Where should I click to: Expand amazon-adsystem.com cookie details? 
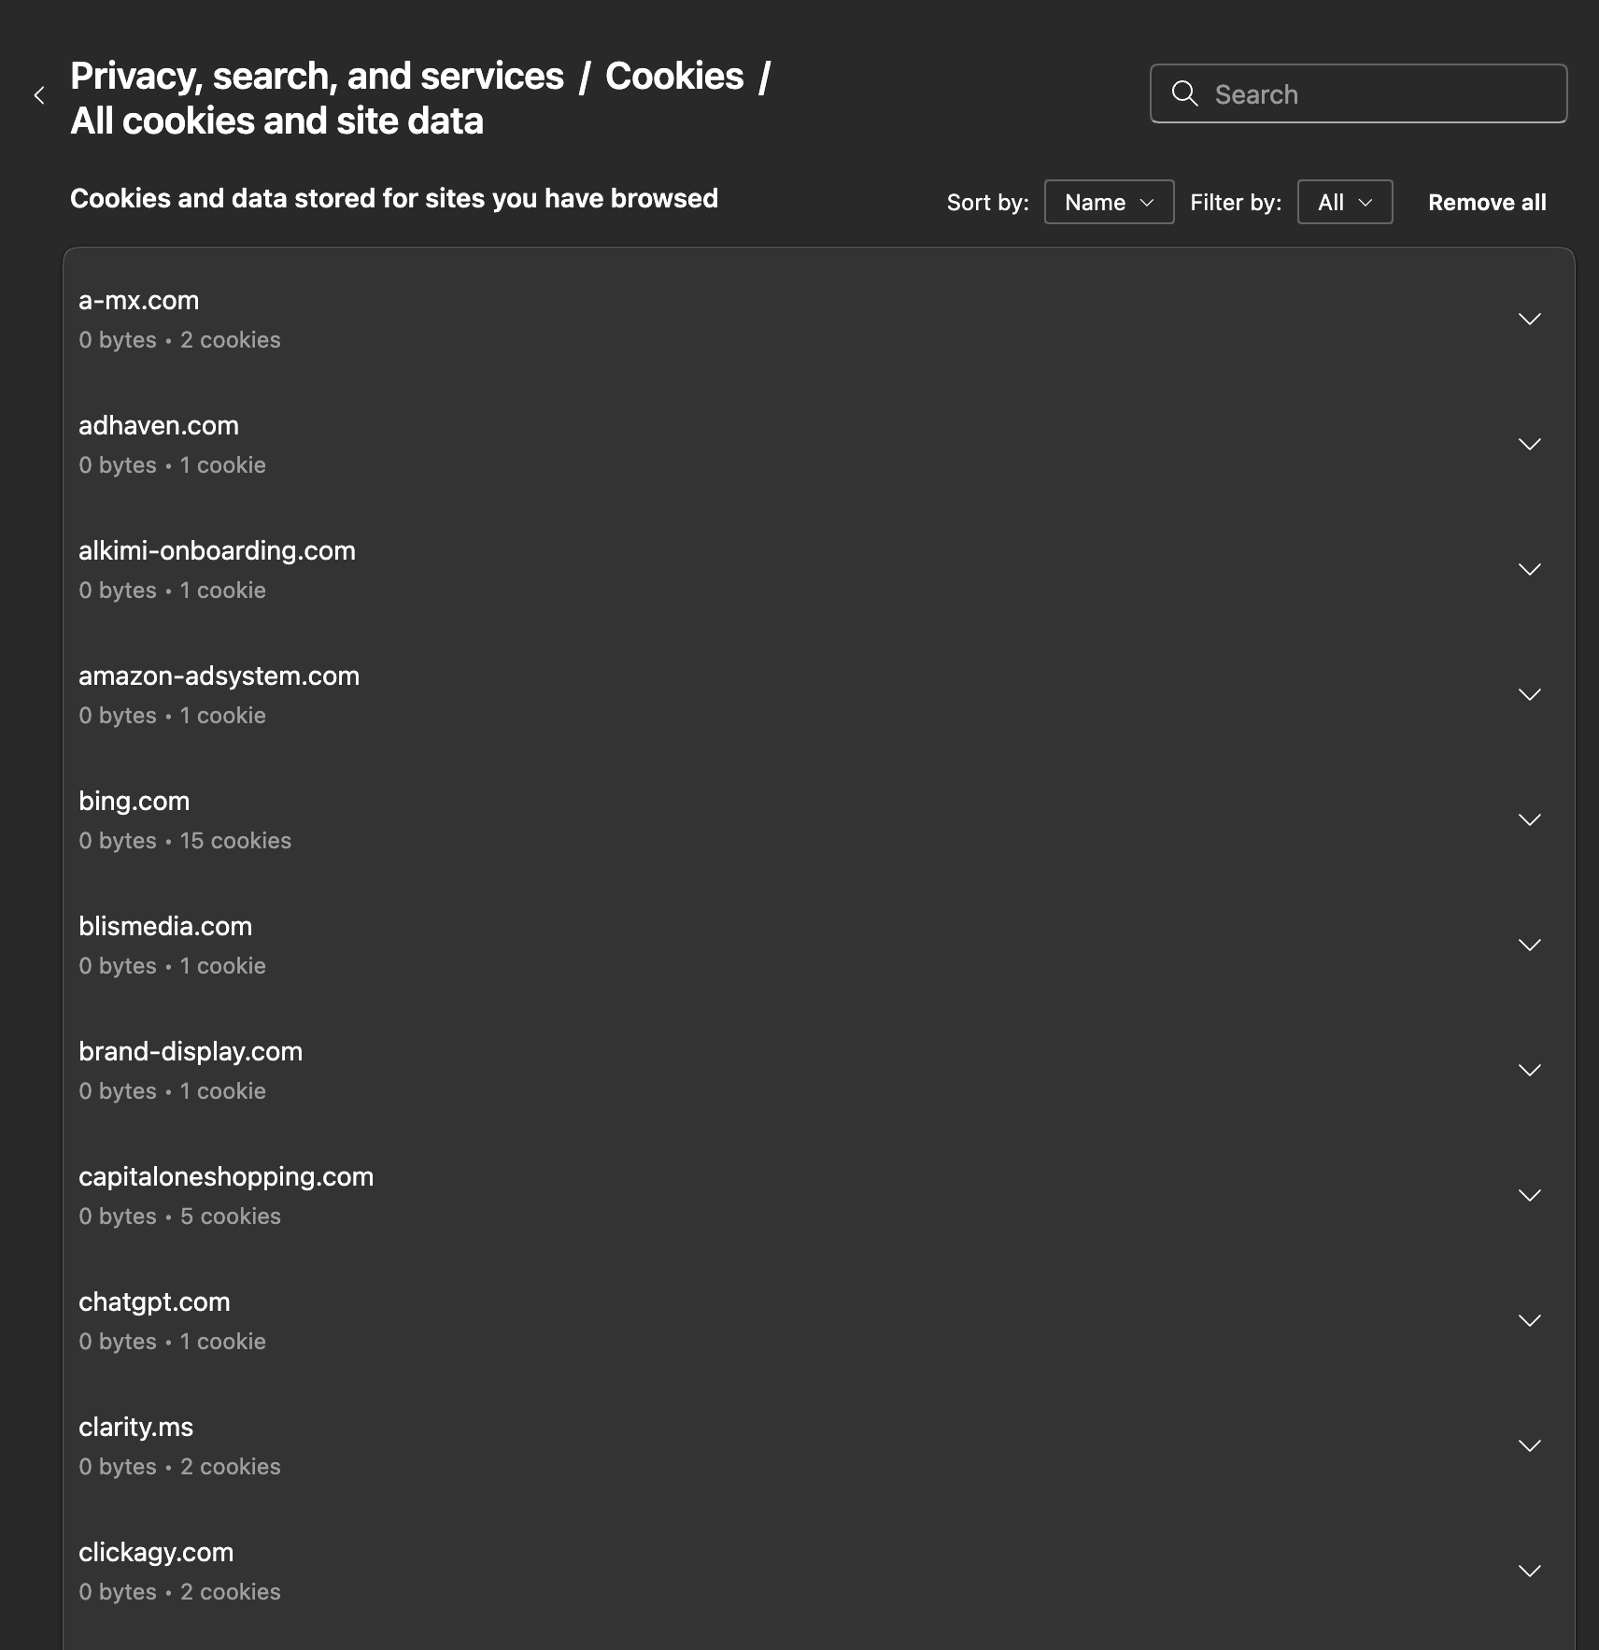tap(1529, 695)
